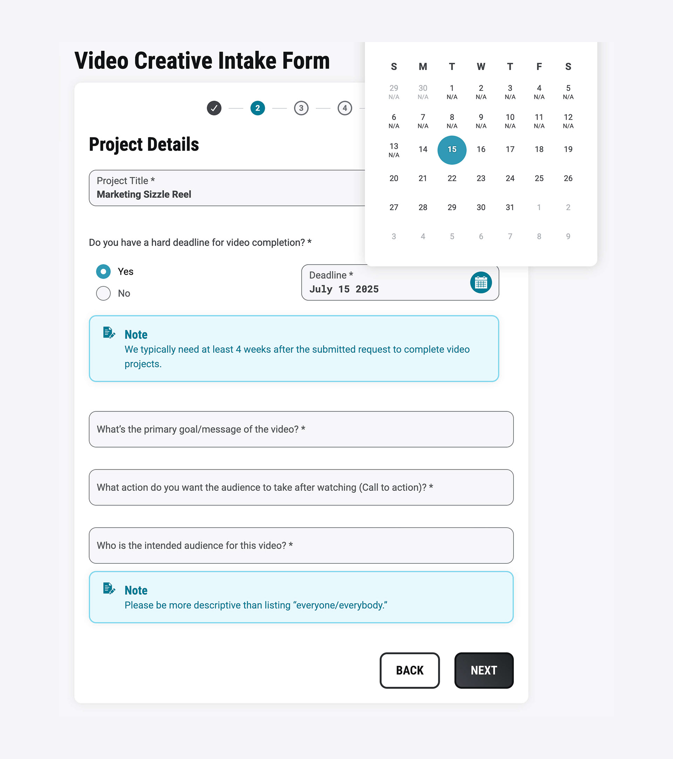Click the BACK button

click(x=409, y=670)
